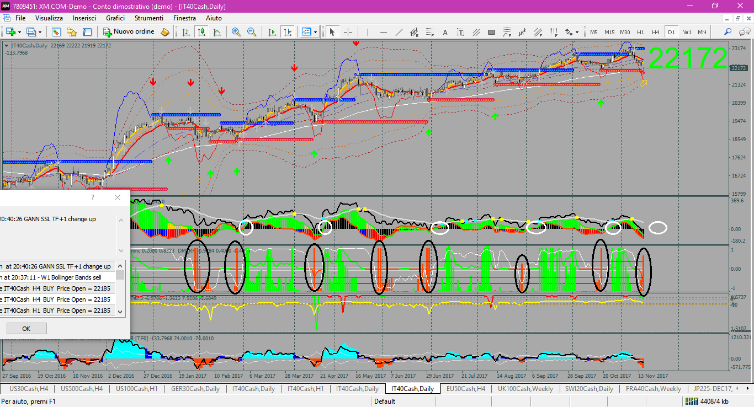Open the Visualizza menu

coord(49,18)
